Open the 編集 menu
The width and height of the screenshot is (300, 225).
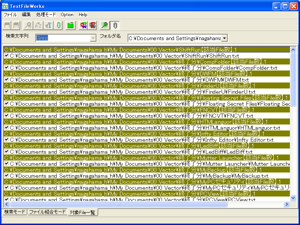(26, 15)
